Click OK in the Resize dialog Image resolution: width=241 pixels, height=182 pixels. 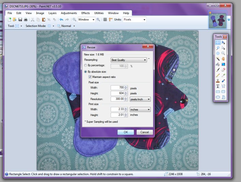(x=126, y=132)
